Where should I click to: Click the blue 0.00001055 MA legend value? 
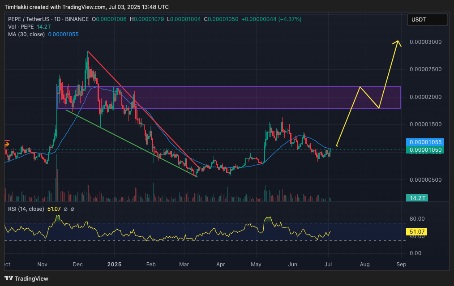(x=63, y=34)
